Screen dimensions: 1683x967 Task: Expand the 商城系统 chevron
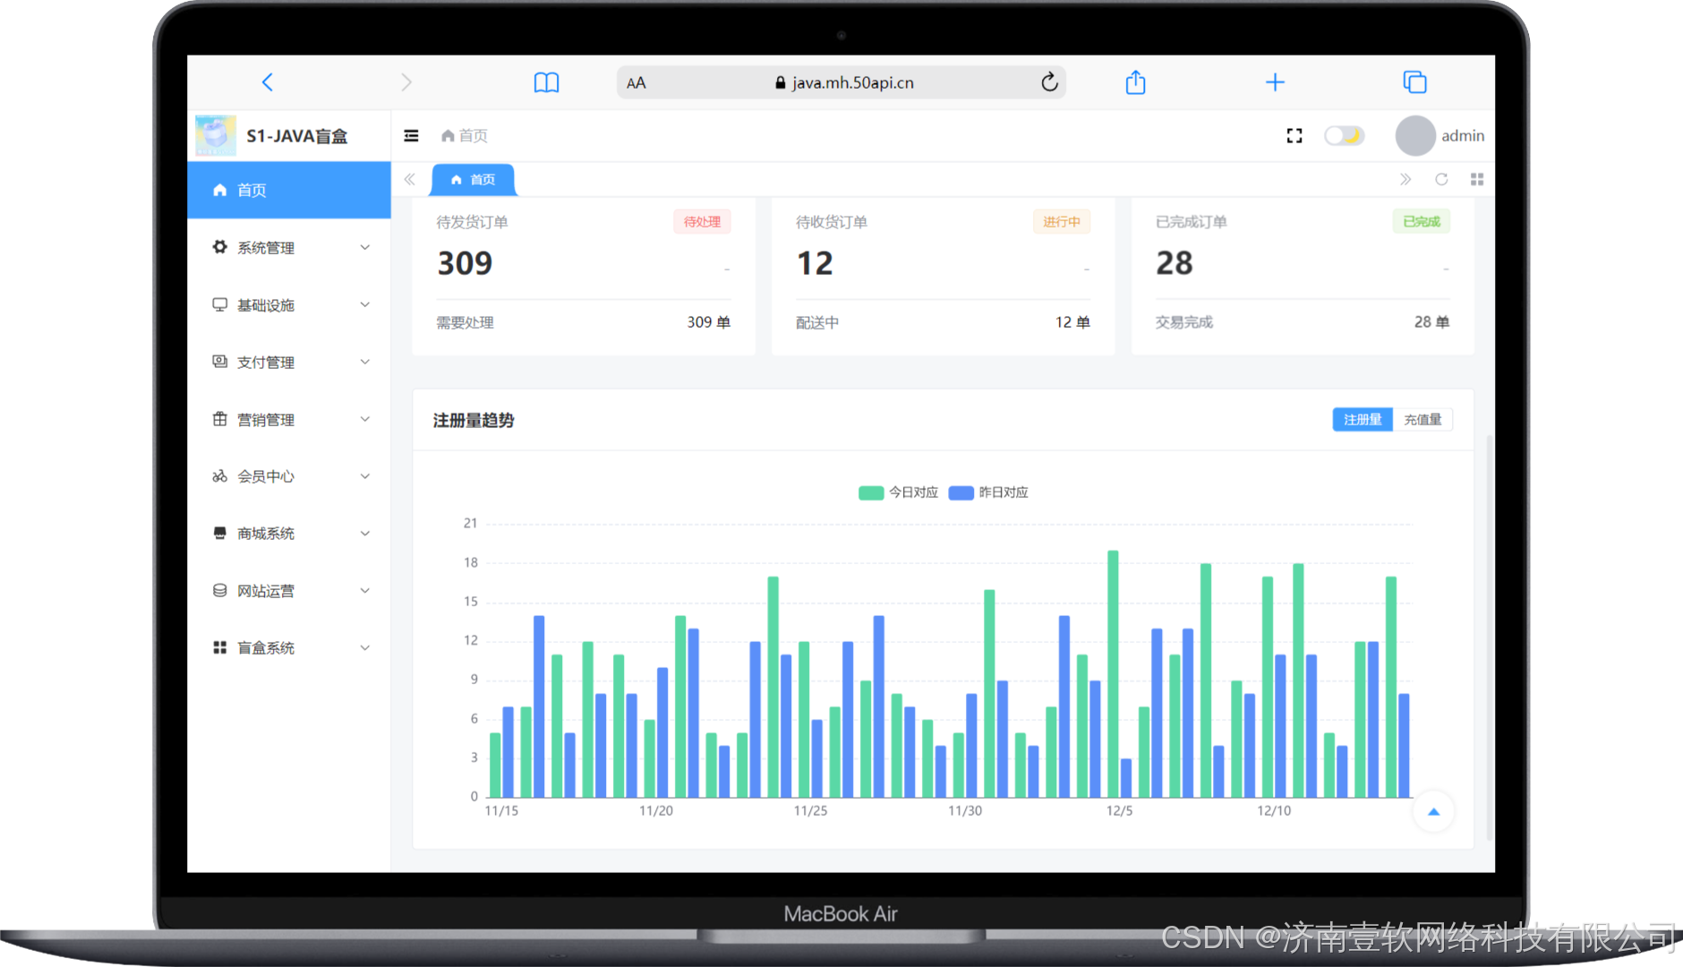click(x=365, y=534)
